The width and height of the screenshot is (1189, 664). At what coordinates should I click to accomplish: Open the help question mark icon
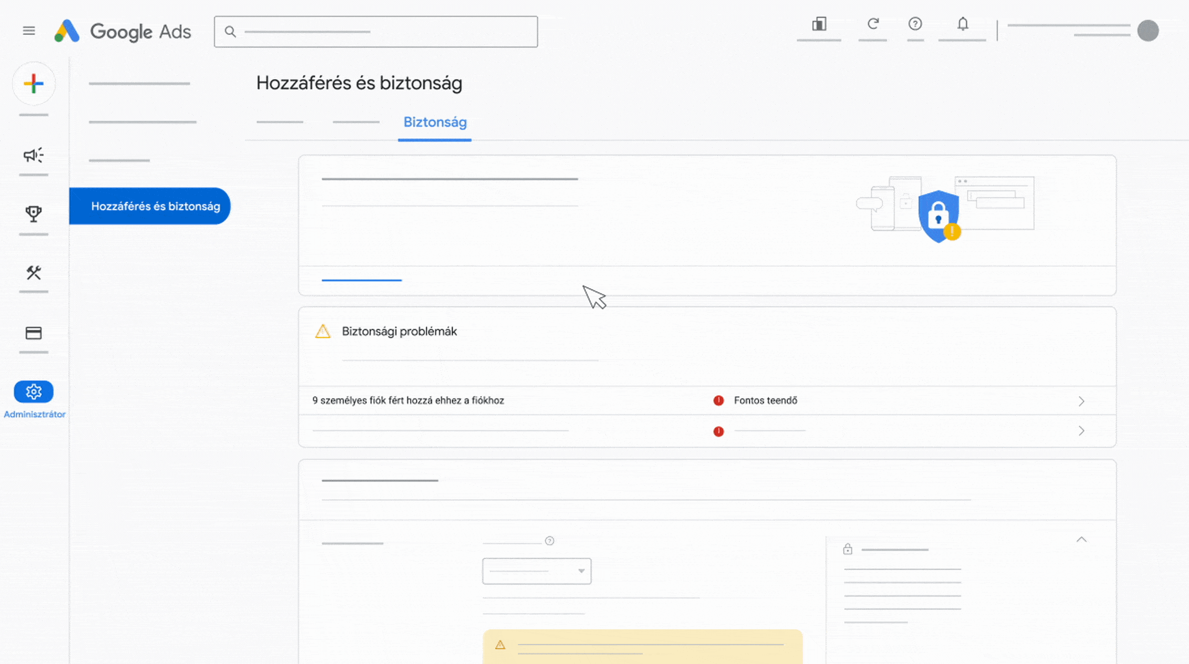point(915,24)
